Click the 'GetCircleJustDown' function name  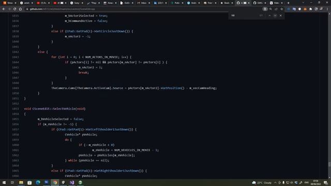[x=110, y=31]
